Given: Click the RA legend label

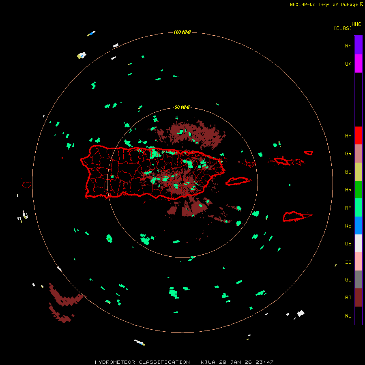Looking at the screenshot, I should (x=348, y=208).
